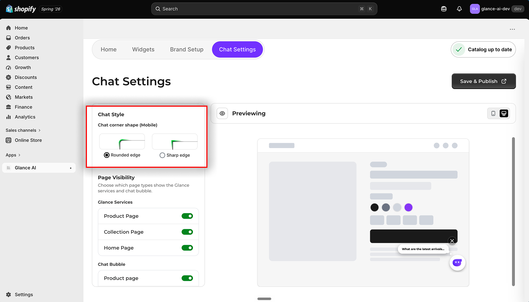This screenshot has width=529, height=302.
Task: Switch to the Widgets tab
Action: click(143, 49)
